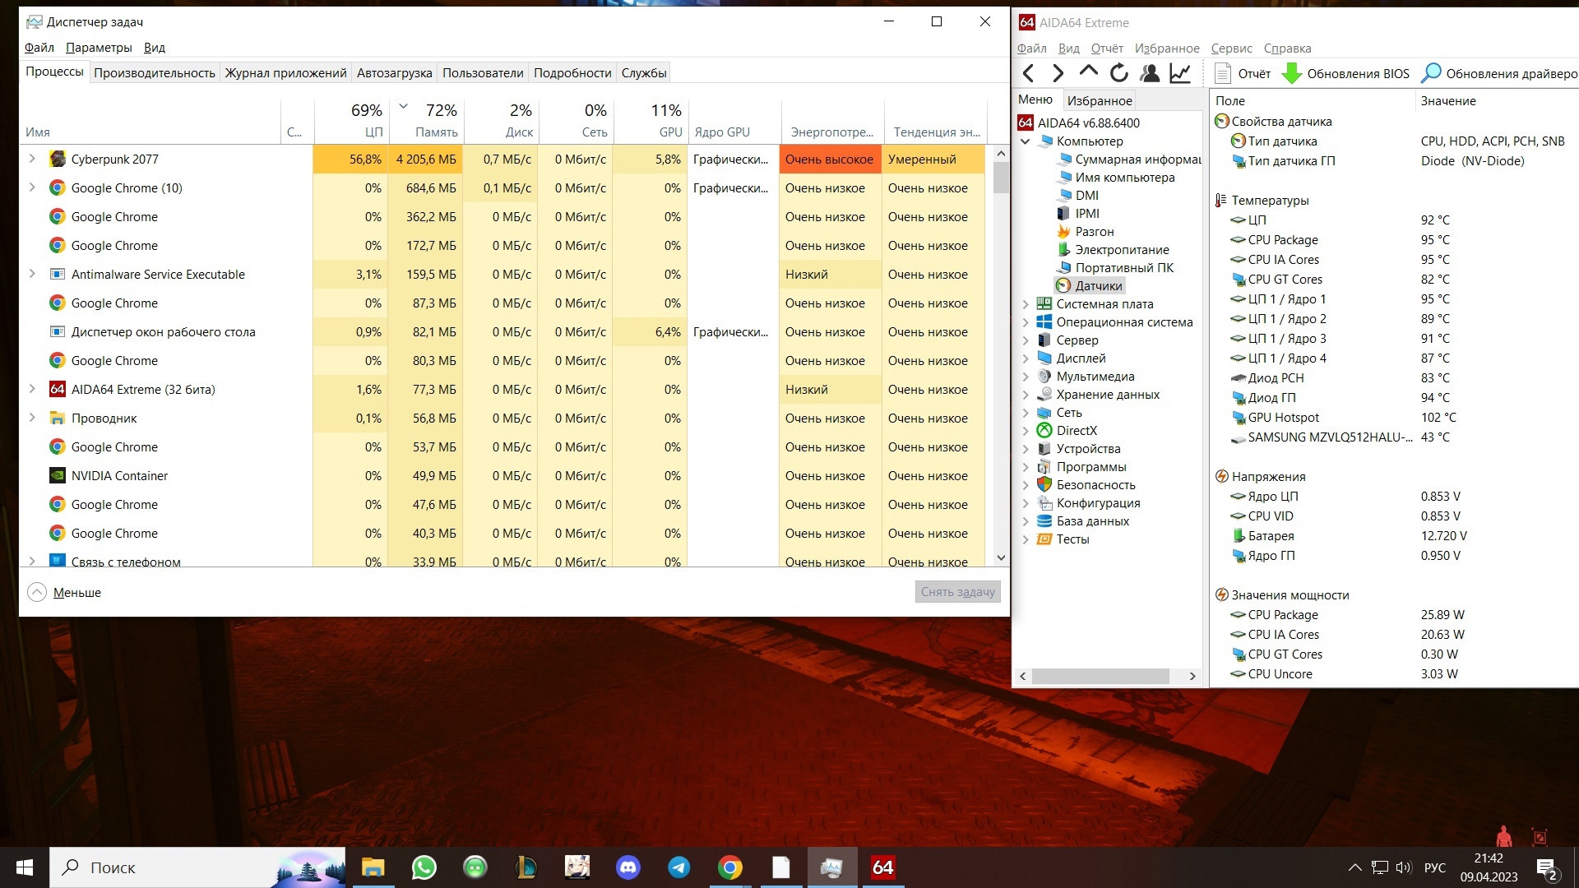Expand Antimalware Service Executable row
The width and height of the screenshot is (1579, 888).
pyautogui.click(x=32, y=274)
